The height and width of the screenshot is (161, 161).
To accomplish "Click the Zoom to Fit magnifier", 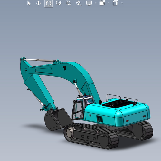I will pyautogui.click(x=79, y=3).
